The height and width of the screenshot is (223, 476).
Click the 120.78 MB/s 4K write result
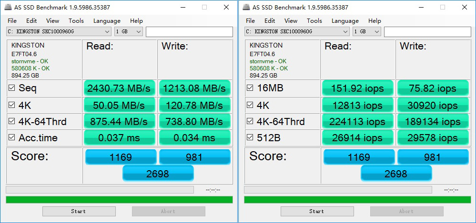(194, 105)
